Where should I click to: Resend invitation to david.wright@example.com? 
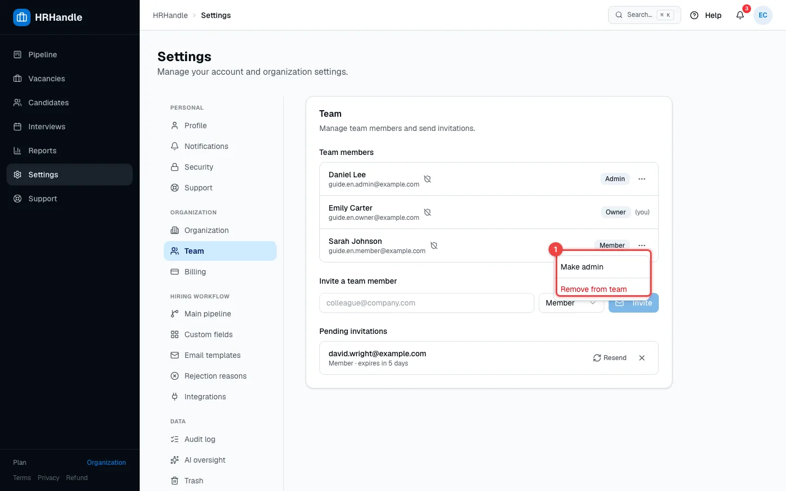coord(610,358)
